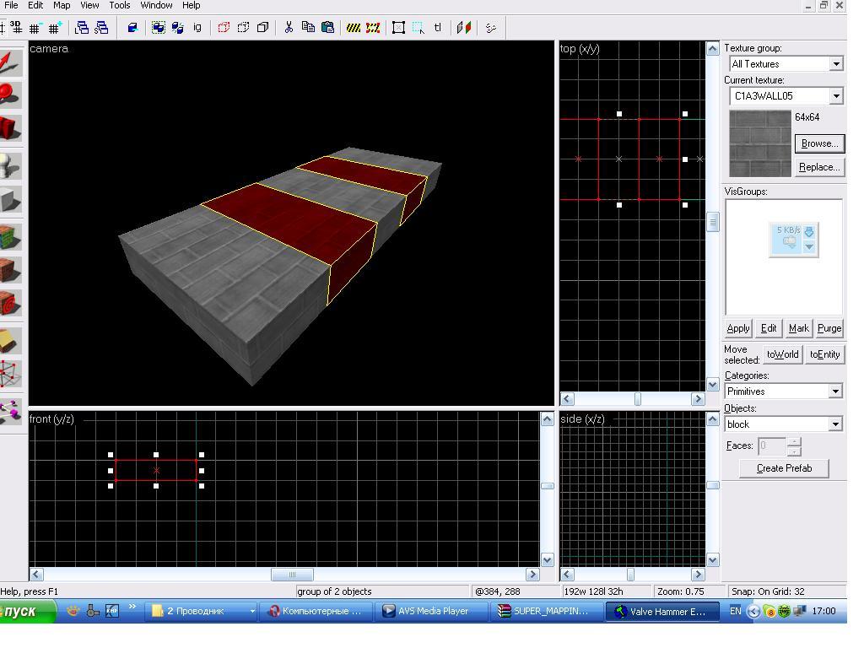Click the Browse... texture button

click(x=818, y=143)
